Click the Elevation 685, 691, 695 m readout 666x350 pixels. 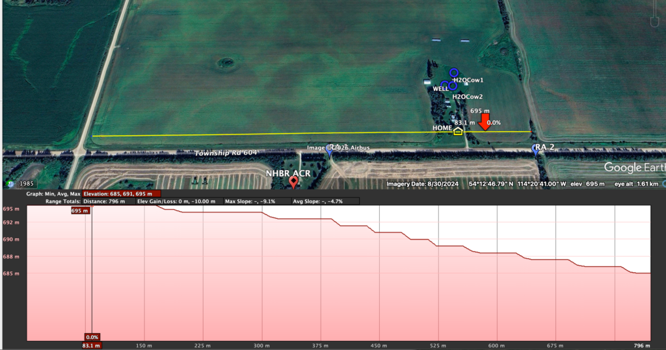pos(122,194)
